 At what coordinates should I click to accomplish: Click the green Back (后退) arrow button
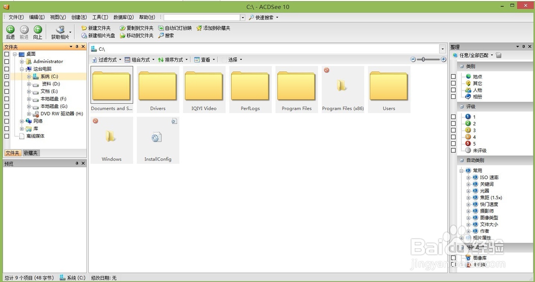coord(10,32)
